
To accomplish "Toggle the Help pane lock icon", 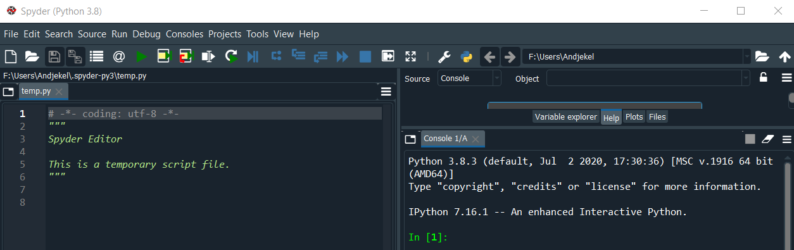I will (764, 78).
